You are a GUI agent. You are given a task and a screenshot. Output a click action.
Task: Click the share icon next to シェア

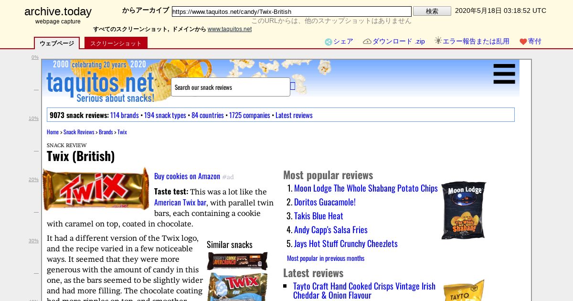(x=329, y=42)
